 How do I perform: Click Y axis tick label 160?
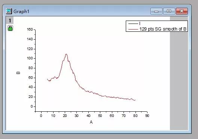pyautogui.click(x=30, y=30)
